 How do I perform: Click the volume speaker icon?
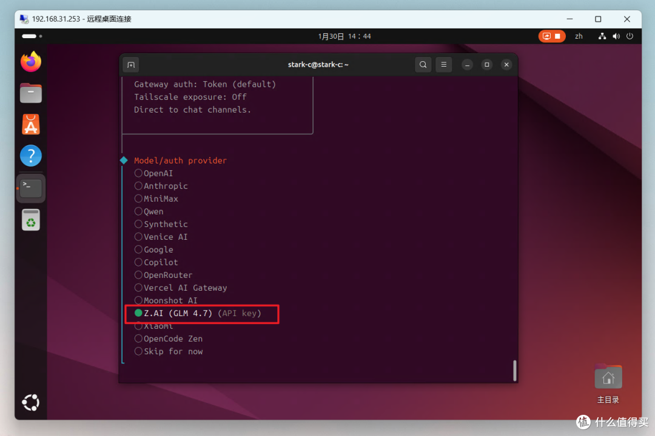click(x=616, y=36)
